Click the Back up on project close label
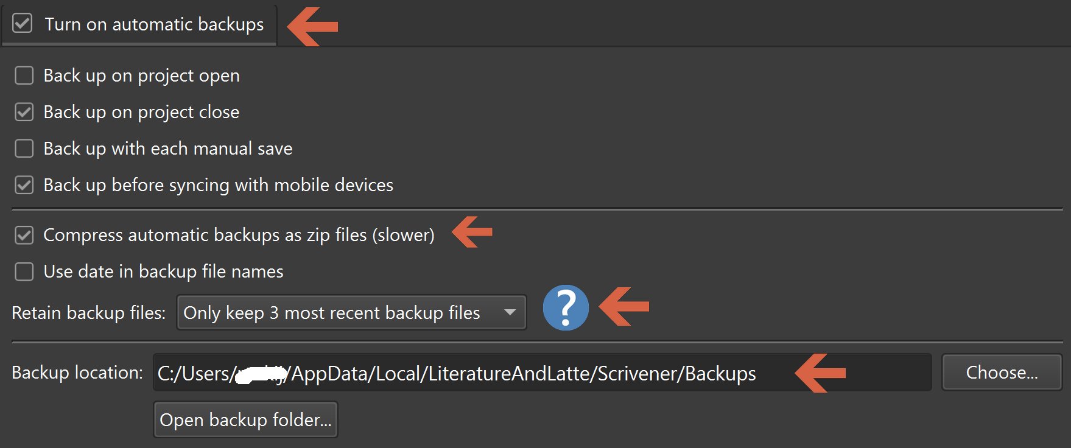1071x448 pixels. pos(141,112)
